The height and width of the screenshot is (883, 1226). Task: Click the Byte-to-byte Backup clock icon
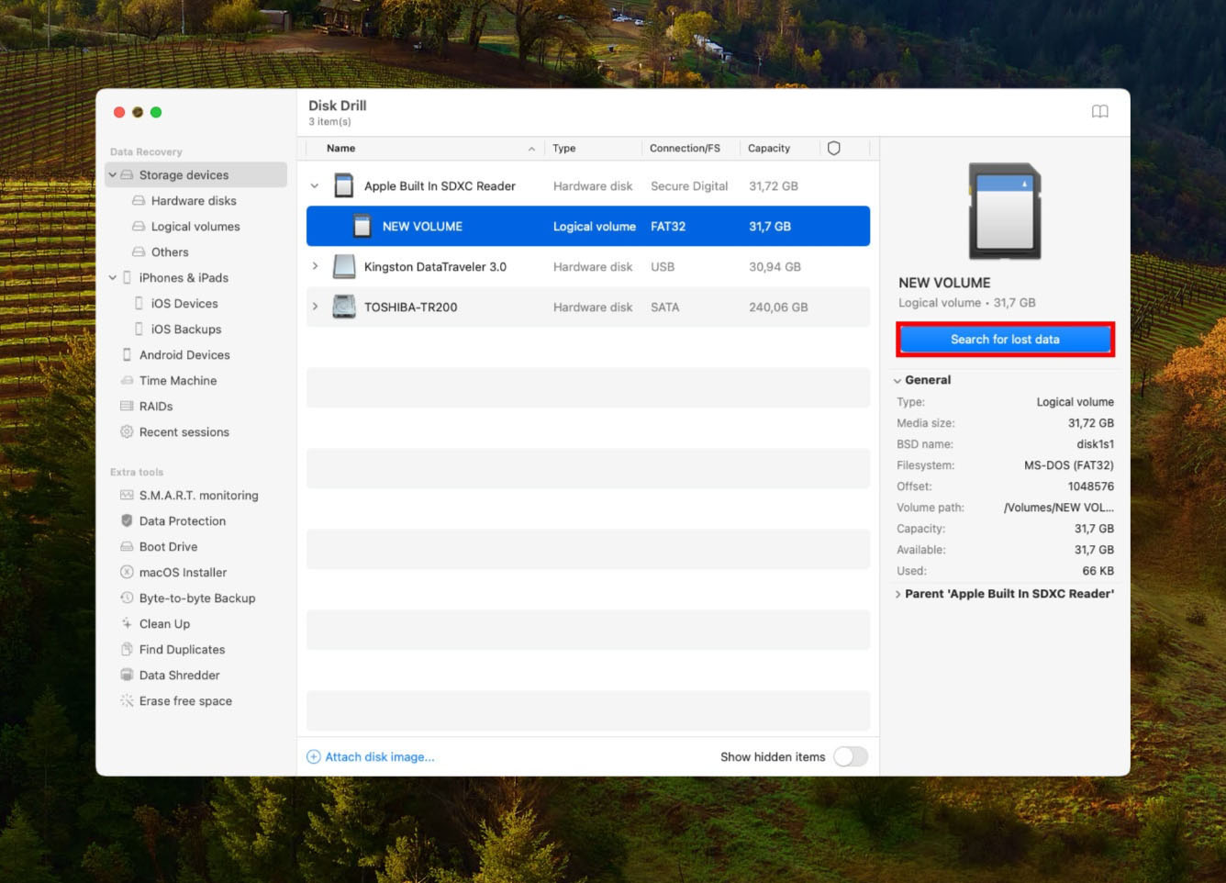click(x=127, y=598)
